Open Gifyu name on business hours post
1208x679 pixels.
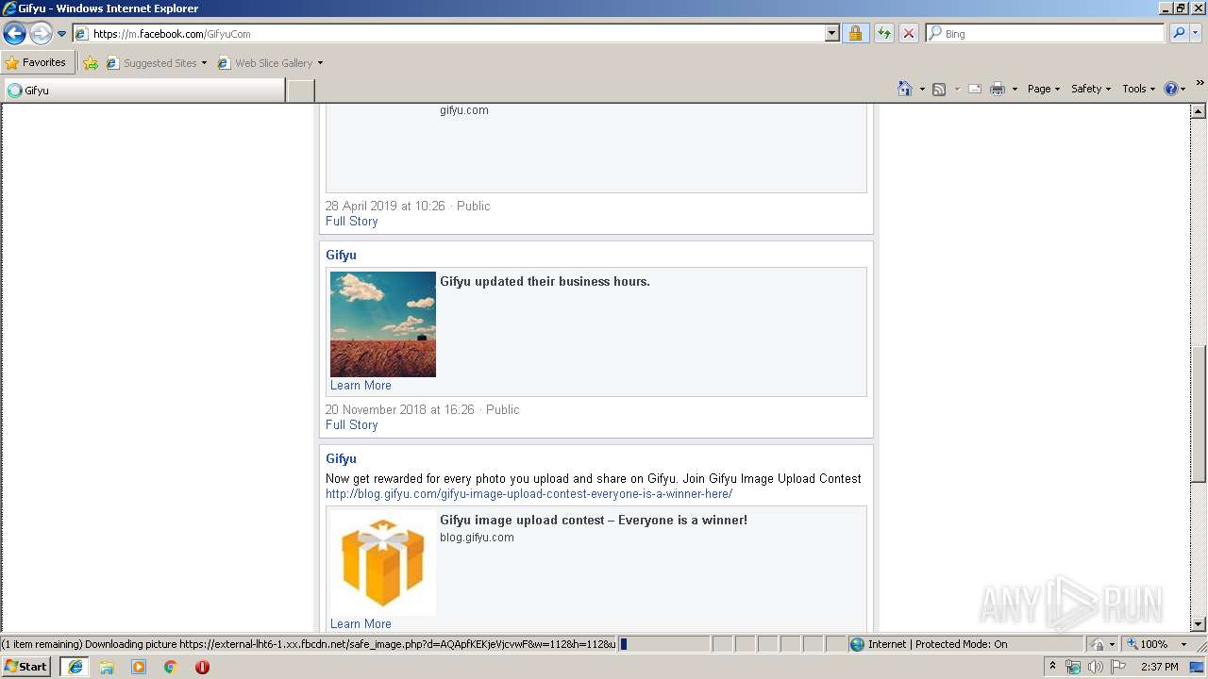tap(341, 256)
